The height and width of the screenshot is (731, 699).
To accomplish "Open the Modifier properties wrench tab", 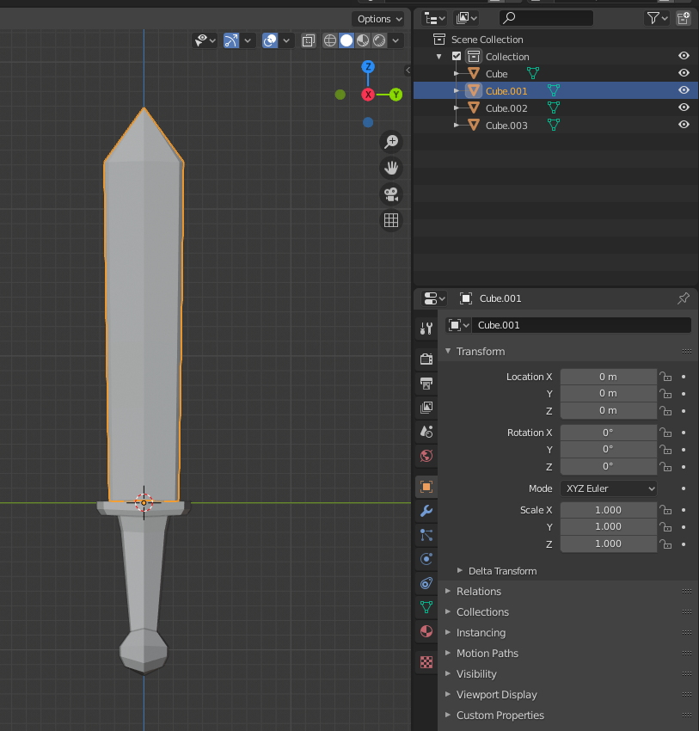I will [x=426, y=511].
